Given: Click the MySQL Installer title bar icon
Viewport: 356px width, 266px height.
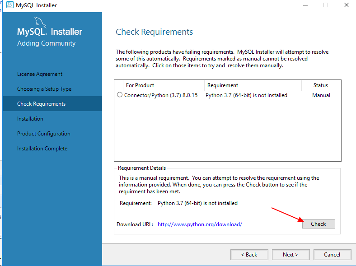Looking at the screenshot, I should click(10, 5).
